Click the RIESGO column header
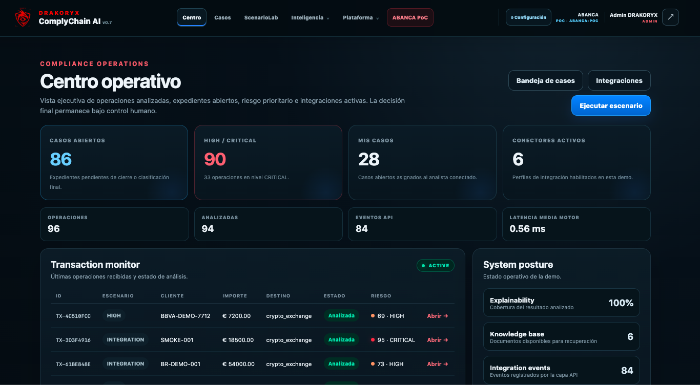The image size is (700, 385). (x=381, y=296)
